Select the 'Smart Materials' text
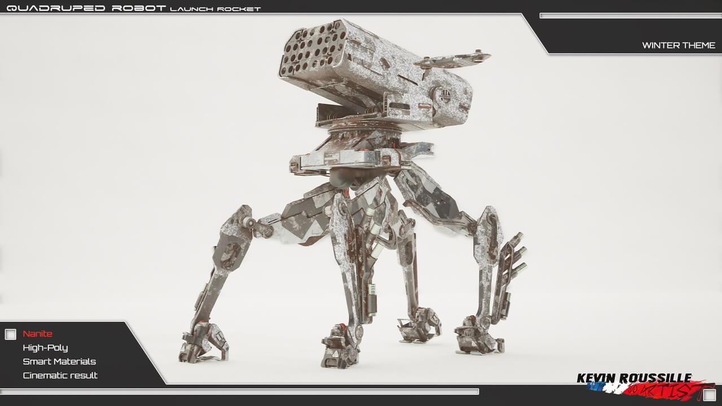 point(59,361)
